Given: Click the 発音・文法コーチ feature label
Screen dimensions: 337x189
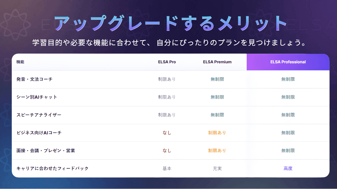Looking at the screenshot, I should [x=34, y=79].
